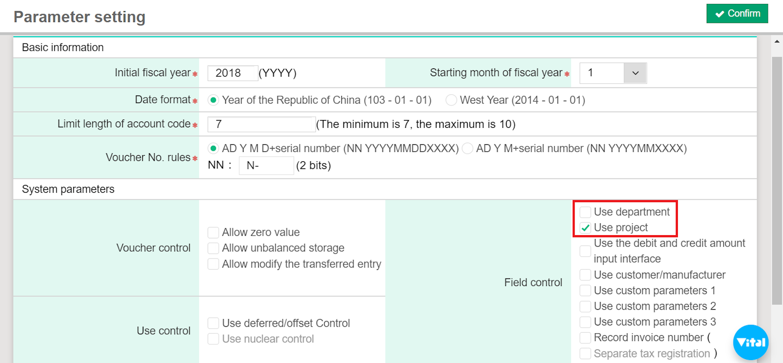Choose AD Y M+serial number voucher rule
The image size is (783, 363).
(468, 148)
